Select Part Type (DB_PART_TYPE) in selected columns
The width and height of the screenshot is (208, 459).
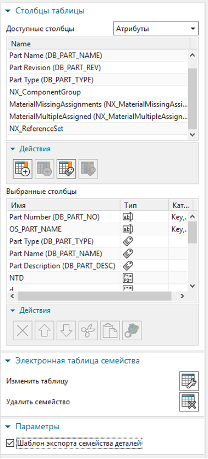coord(97,241)
